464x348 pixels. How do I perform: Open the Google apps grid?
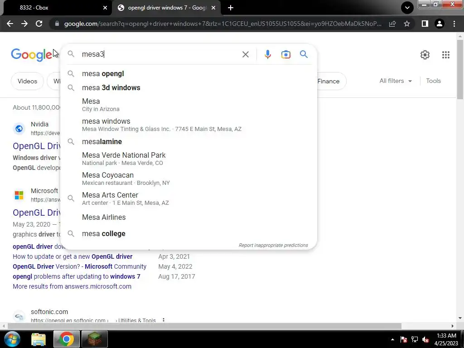click(x=446, y=55)
